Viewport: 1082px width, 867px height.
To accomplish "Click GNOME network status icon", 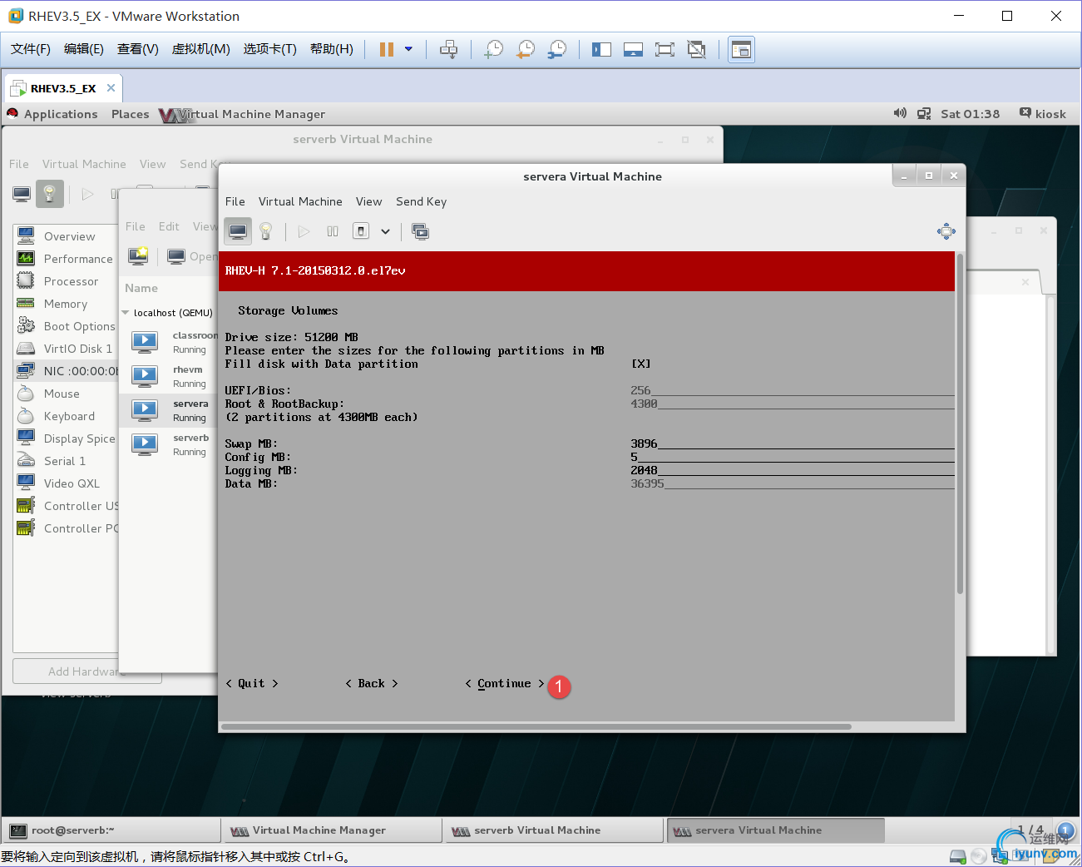I will tap(924, 113).
